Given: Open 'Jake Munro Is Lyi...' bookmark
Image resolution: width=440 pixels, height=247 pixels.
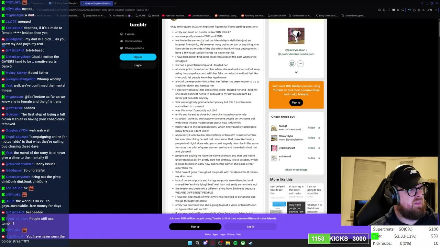Looking at the screenshot, I should [x=200, y=15].
